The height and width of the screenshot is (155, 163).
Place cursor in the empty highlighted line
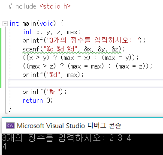(x=85, y=83)
